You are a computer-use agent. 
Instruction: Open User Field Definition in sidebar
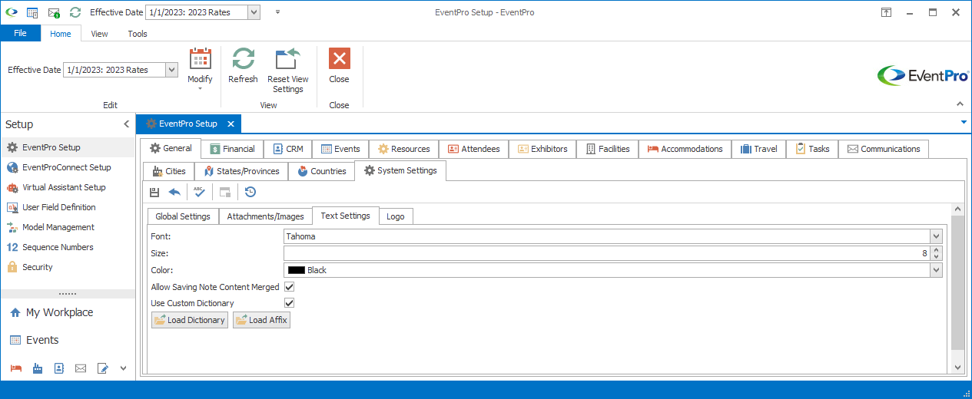click(68, 207)
